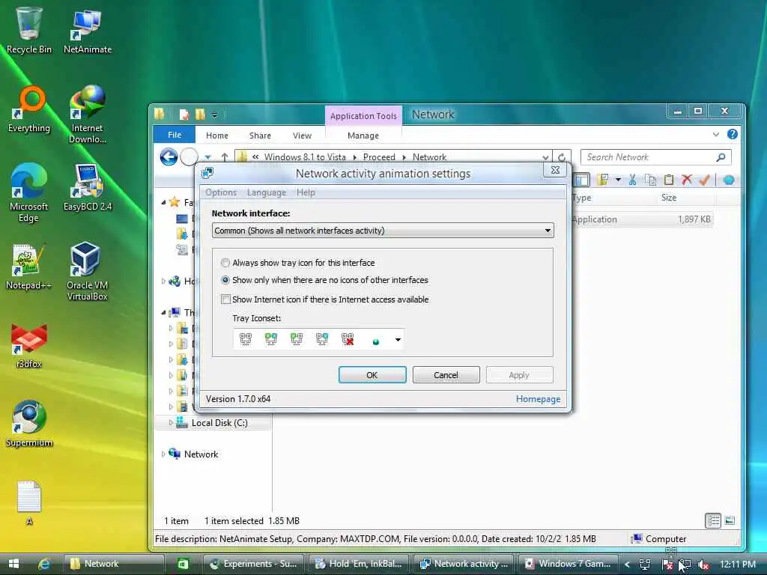This screenshot has width=767, height=575.
Task: Open the Tray Iconset dropdown arrow
Action: coord(398,339)
